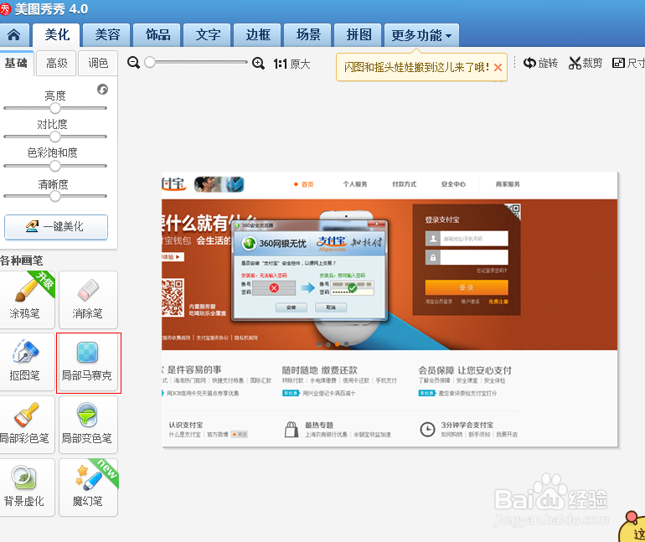Set view to 1:1 原大
645x542 pixels.
pyautogui.click(x=292, y=64)
